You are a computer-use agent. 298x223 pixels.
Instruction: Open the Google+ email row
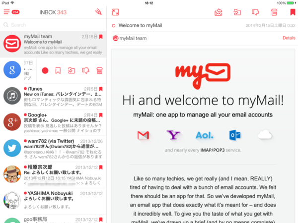[x=53, y=123]
